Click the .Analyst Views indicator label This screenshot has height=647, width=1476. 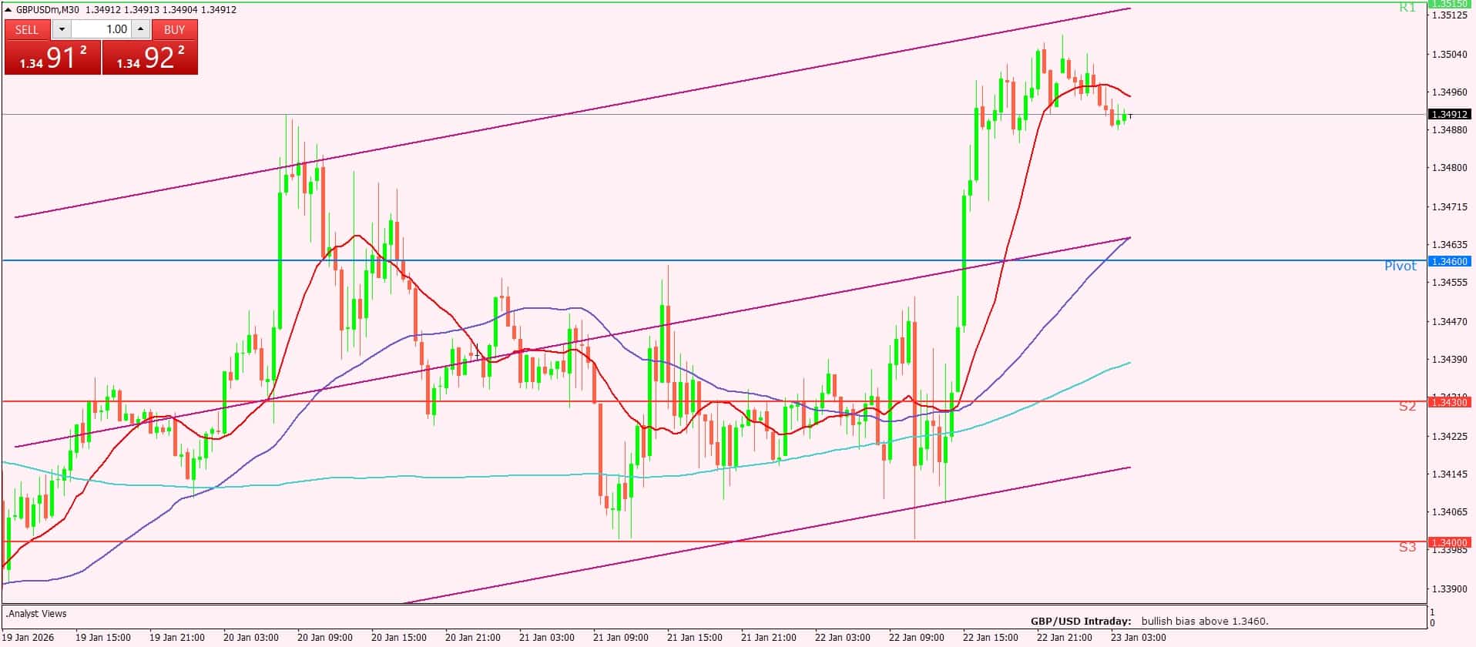[36, 614]
